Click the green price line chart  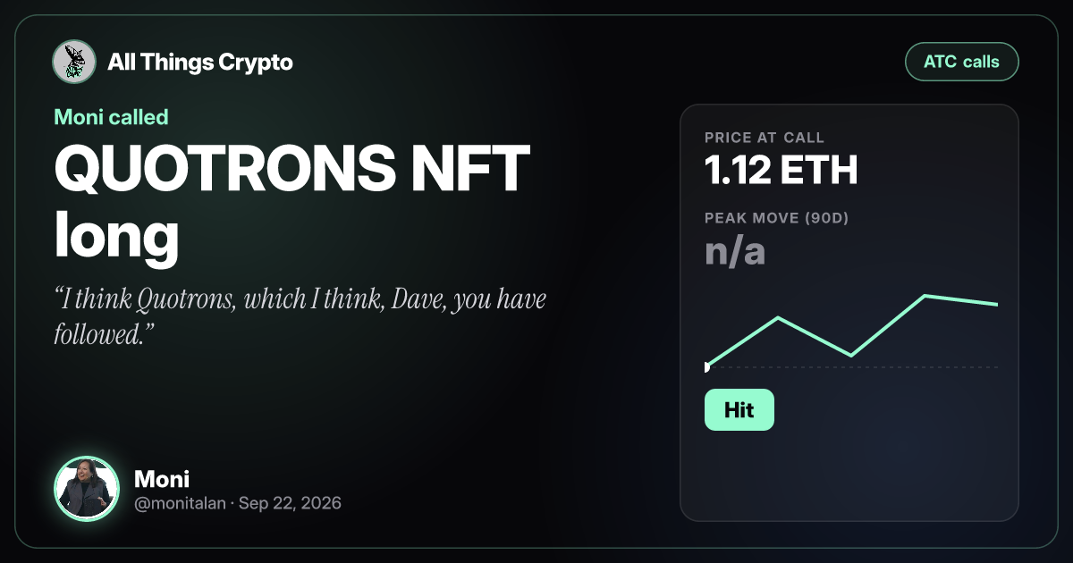click(x=851, y=331)
